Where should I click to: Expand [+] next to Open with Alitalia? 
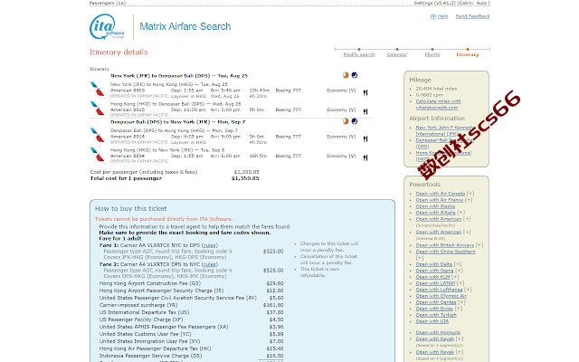coord(460,213)
